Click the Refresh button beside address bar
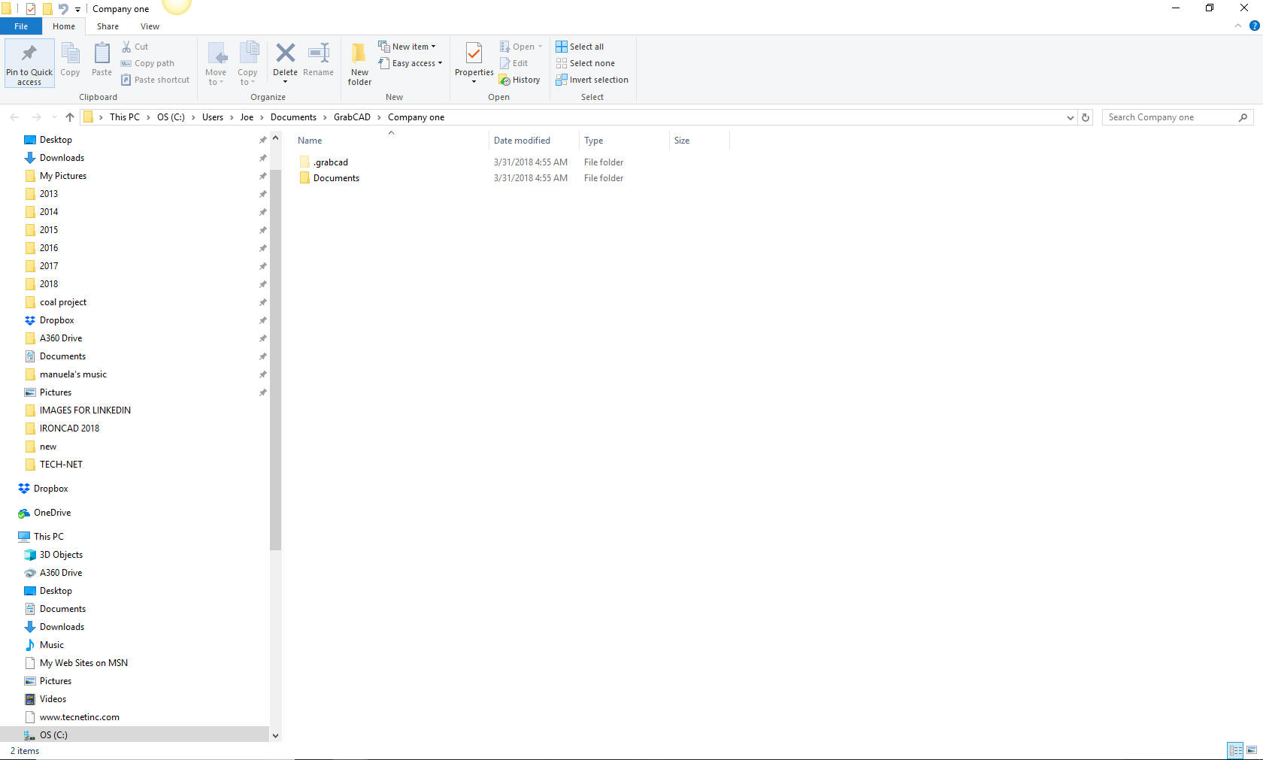1263x760 pixels. pos(1085,117)
